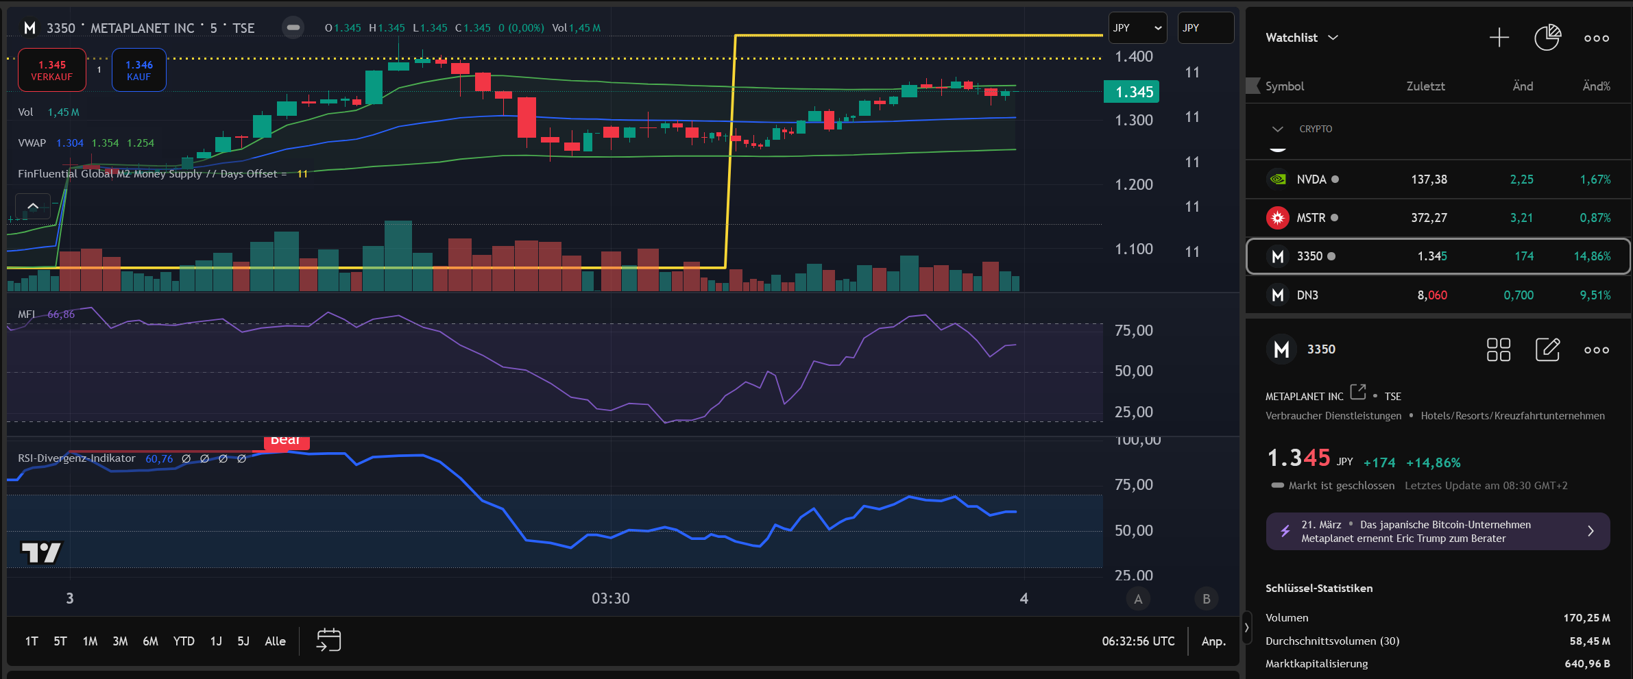The height and width of the screenshot is (679, 1633).
Task: Click the large M logo in the details panel
Action: coord(1281,349)
